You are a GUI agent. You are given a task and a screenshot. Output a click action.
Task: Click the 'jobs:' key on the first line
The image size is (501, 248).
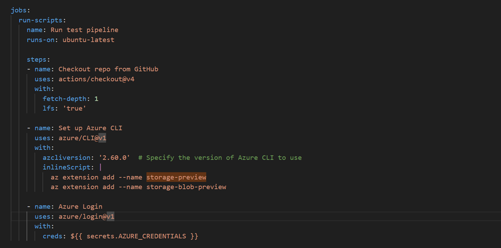coord(20,10)
